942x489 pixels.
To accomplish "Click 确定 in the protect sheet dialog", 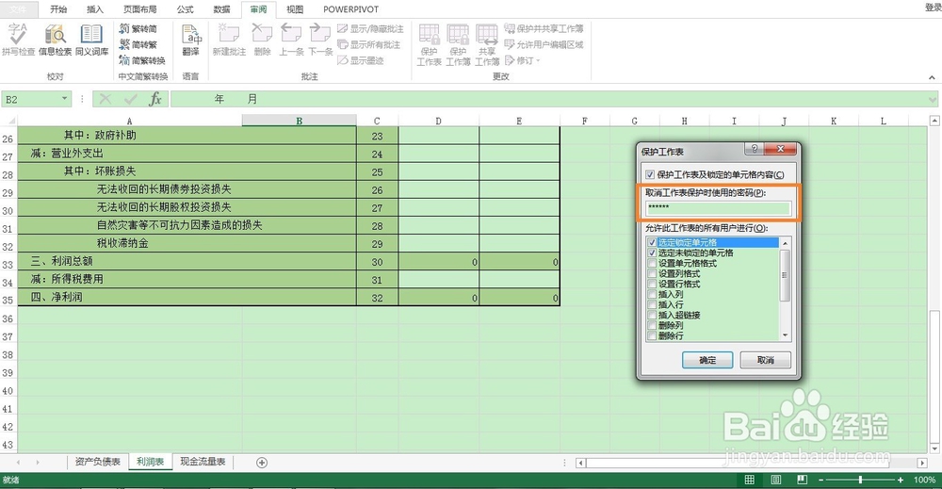I will click(707, 360).
